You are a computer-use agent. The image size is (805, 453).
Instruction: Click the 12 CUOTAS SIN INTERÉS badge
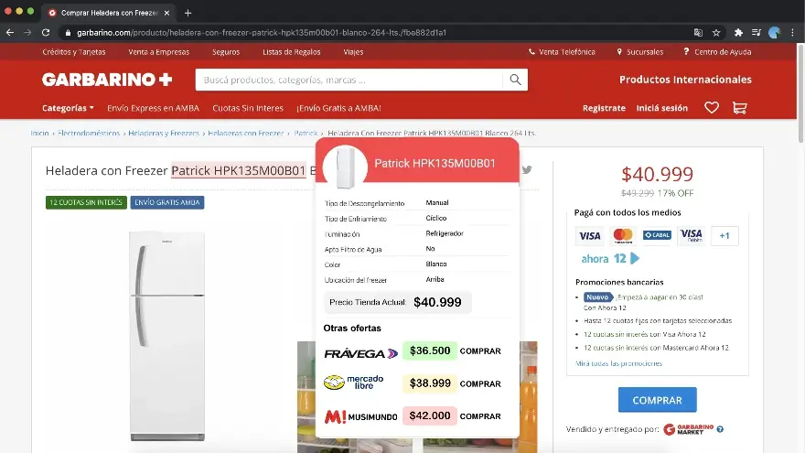click(86, 202)
